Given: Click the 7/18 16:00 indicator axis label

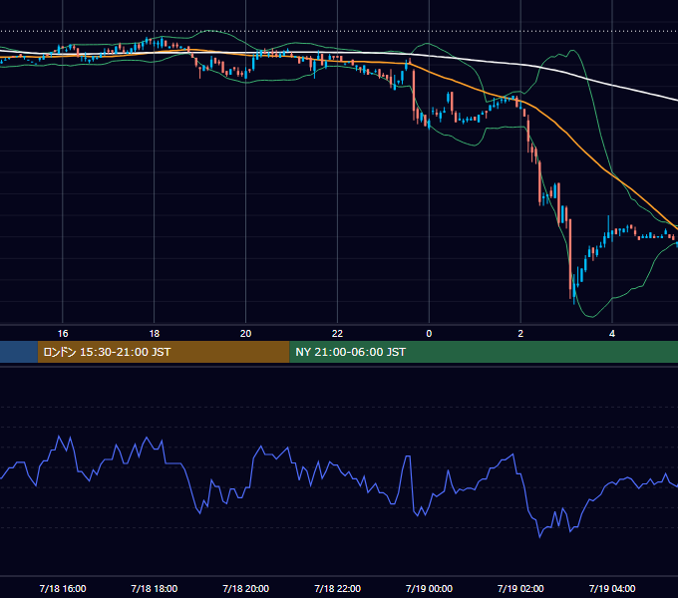Looking at the screenshot, I should coord(63,588).
